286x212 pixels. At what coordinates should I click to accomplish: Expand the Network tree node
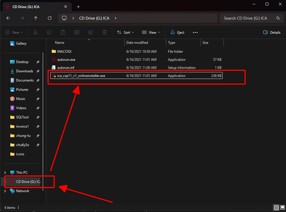5,191
